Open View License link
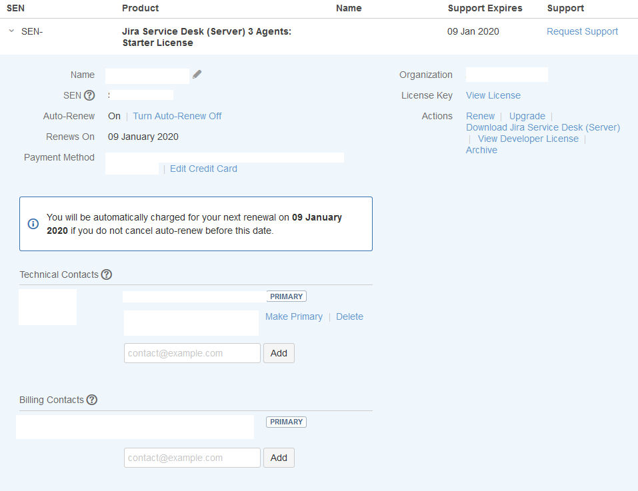This screenshot has height=491, width=638. coord(493,95)
